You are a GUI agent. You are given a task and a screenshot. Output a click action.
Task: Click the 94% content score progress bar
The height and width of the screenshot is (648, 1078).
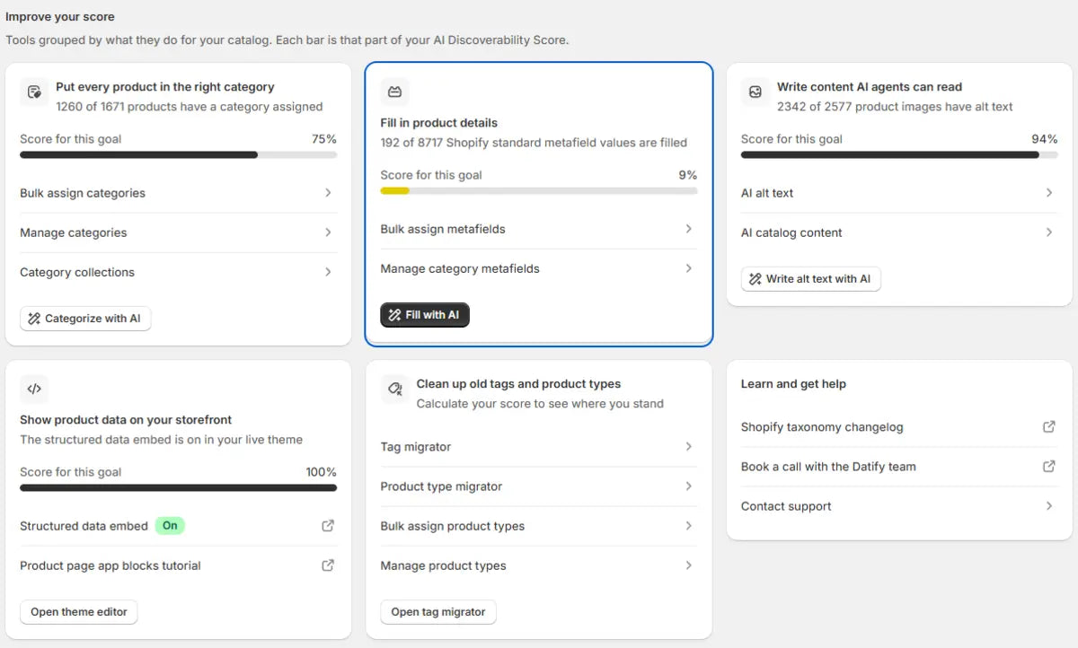click(x=899, y=154)
